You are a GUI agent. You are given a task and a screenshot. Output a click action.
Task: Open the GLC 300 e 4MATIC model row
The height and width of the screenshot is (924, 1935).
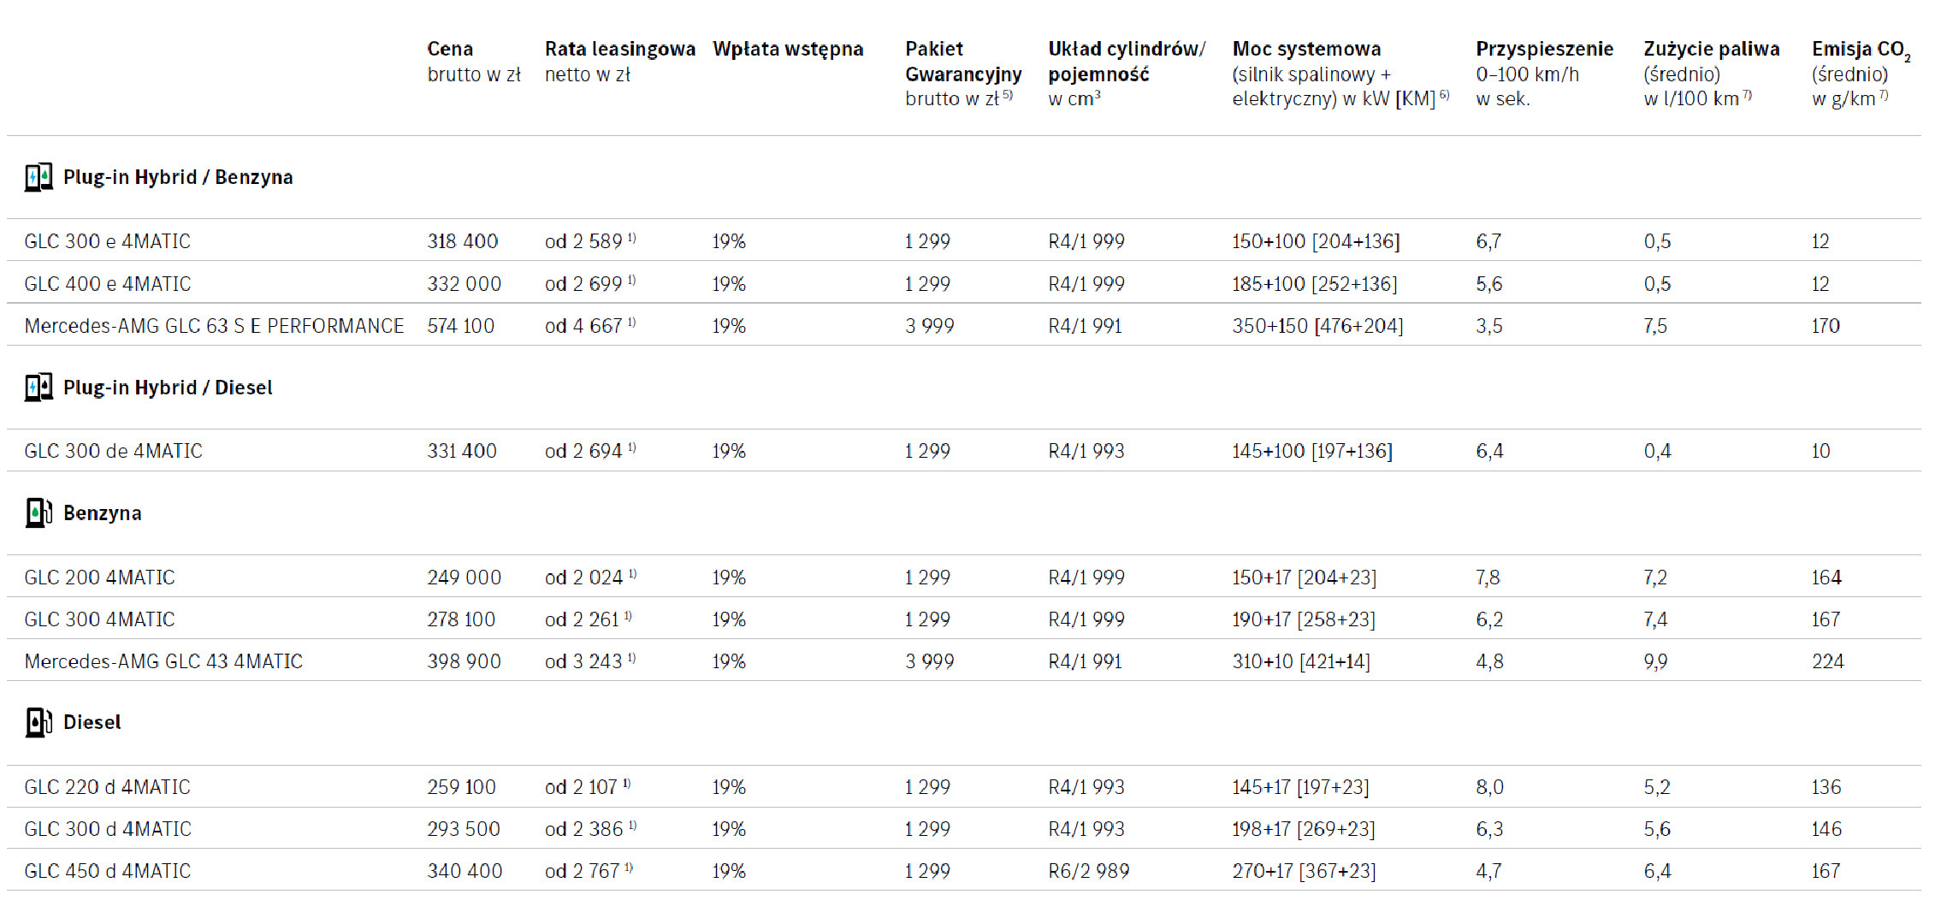[107, 241]
